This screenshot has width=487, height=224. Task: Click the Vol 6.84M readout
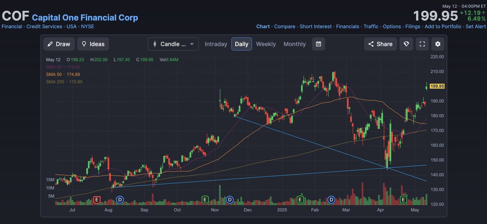coord(169,60)
